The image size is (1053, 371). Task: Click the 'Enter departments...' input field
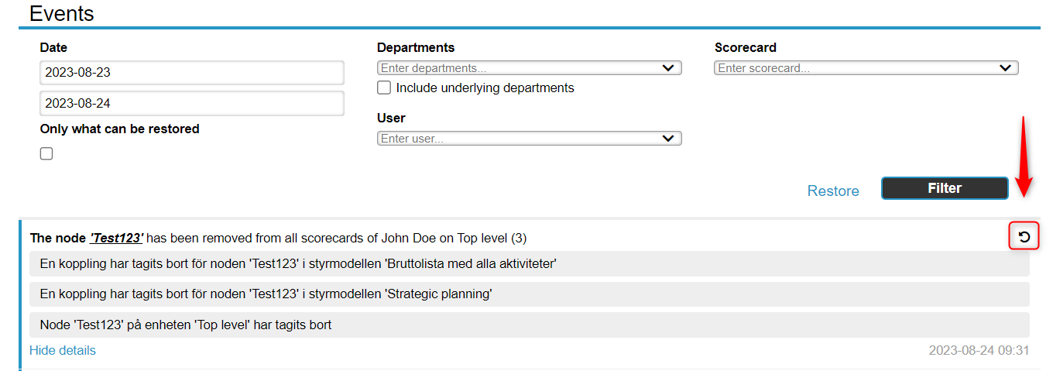click(x=517, y=68)
